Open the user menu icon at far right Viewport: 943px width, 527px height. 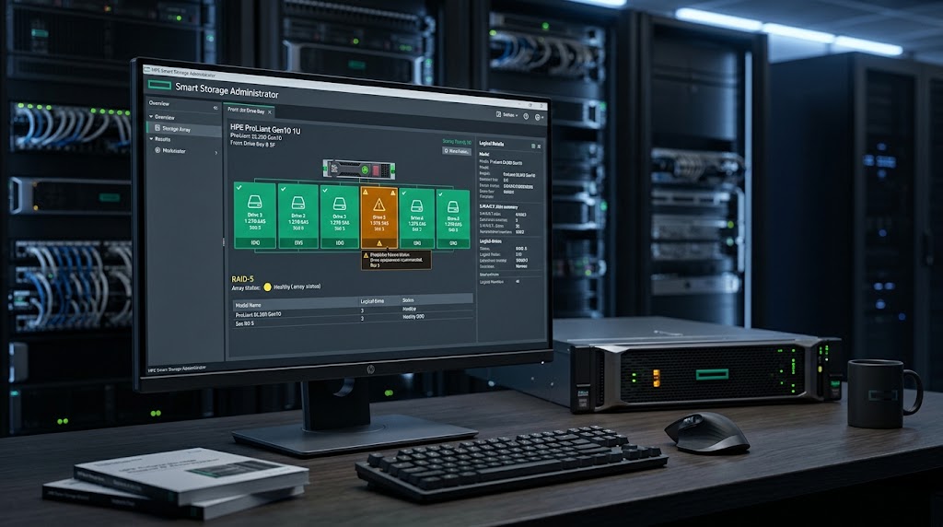(538, 117)
